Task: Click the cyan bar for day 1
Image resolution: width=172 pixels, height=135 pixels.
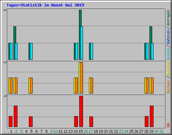Action: (x=11, y=51)
